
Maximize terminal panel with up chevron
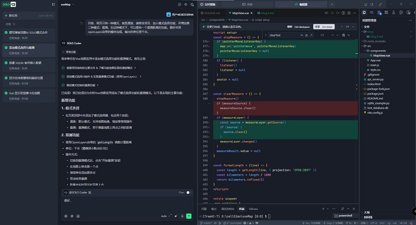[348, 209]
